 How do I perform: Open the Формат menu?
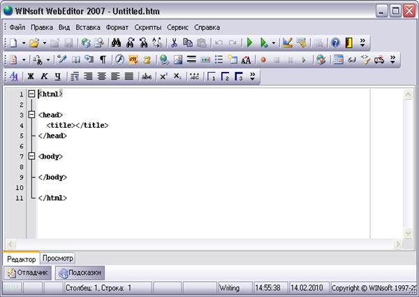pos(117,27)
